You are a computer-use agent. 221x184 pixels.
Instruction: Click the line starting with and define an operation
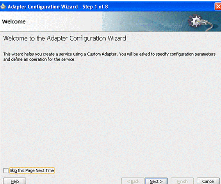tap(39, 59)
